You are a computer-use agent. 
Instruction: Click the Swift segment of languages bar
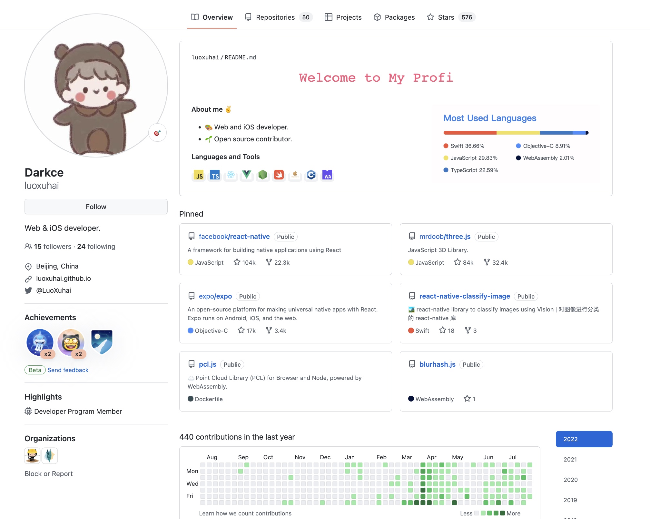470,133
